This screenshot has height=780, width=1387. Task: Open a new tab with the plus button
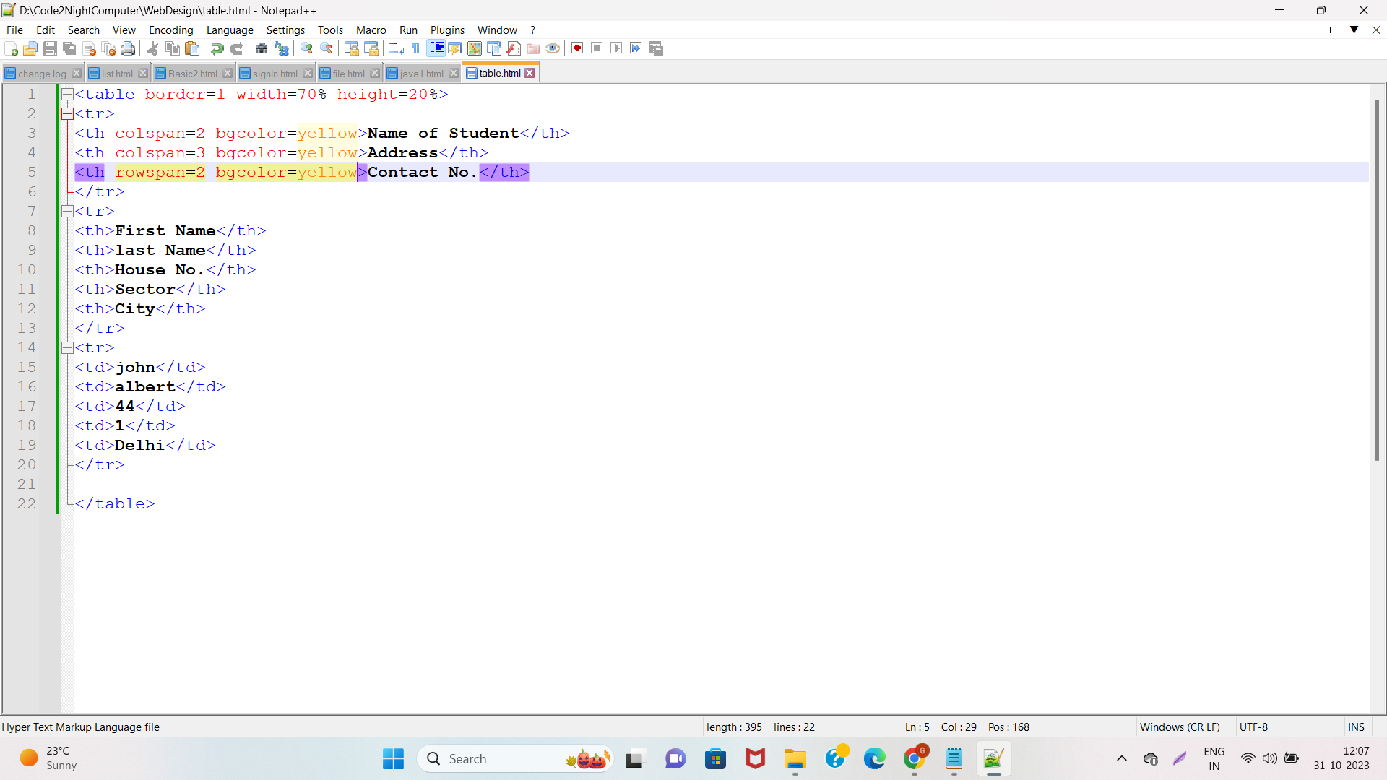(x=1330, y=30)
